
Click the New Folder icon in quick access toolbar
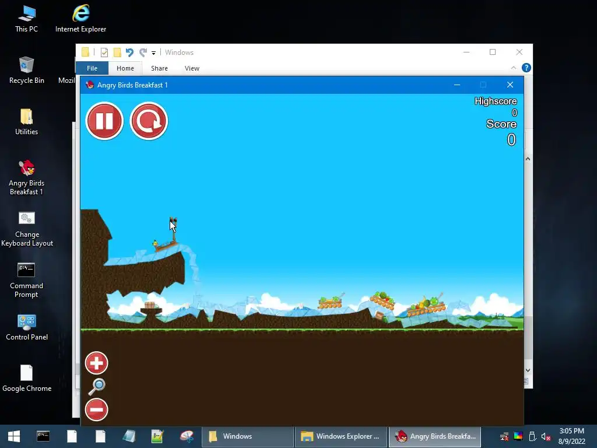(x=117, y=52)
